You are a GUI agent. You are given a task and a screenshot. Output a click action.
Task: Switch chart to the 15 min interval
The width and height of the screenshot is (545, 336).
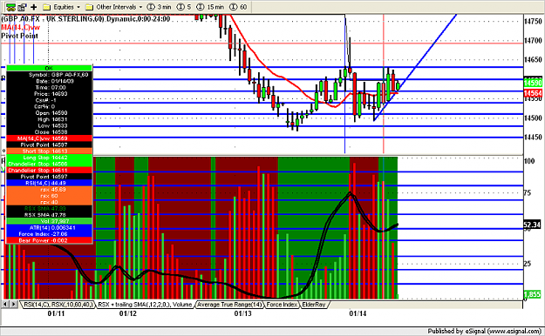210,7
